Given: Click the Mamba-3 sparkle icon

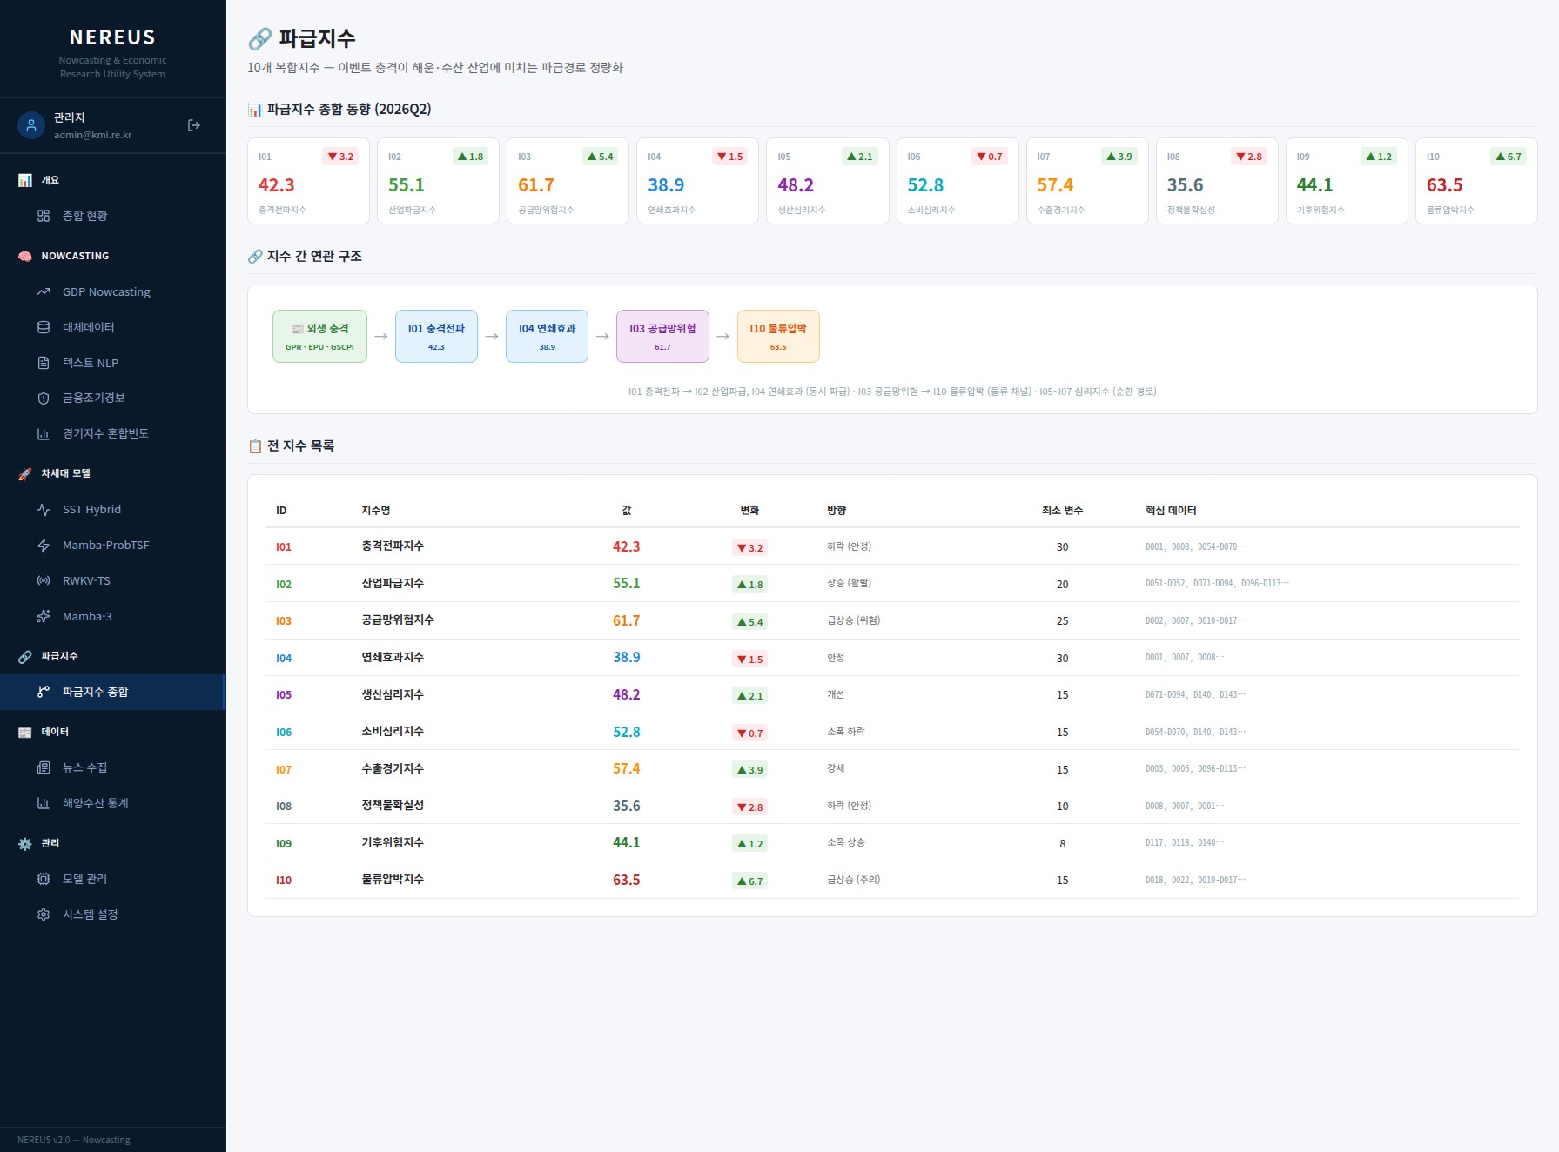Looking at the screenshot, I should pyautogui.click(x=44, y=616).
